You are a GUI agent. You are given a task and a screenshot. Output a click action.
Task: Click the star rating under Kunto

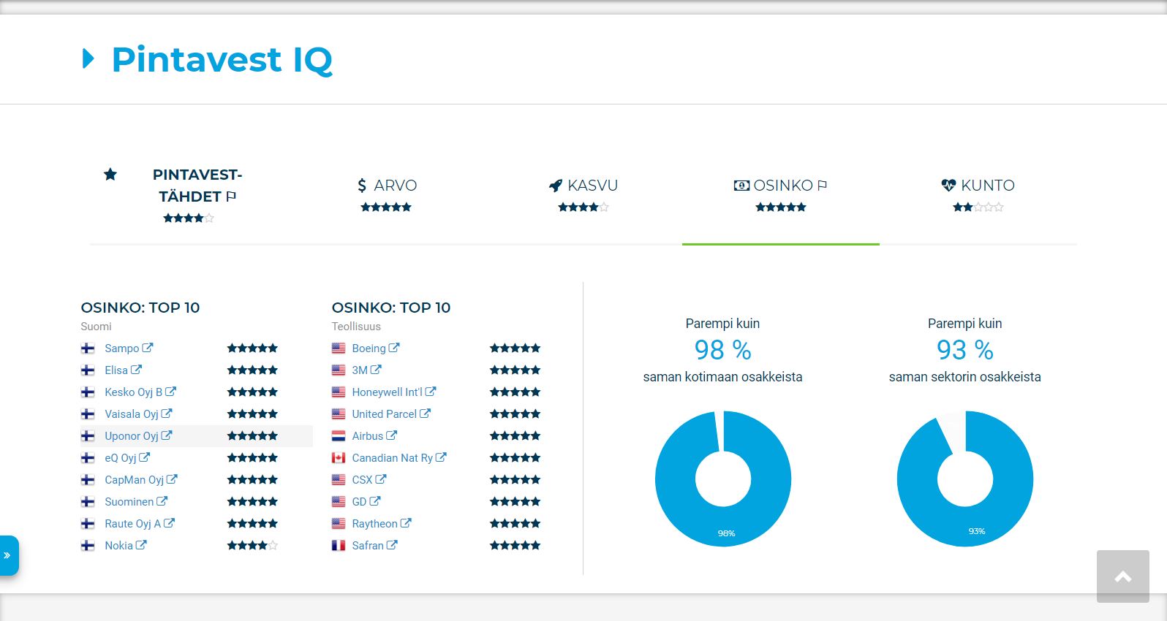978,207
